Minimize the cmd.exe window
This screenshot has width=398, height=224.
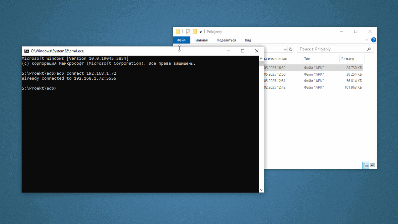[x=228, y=51]
